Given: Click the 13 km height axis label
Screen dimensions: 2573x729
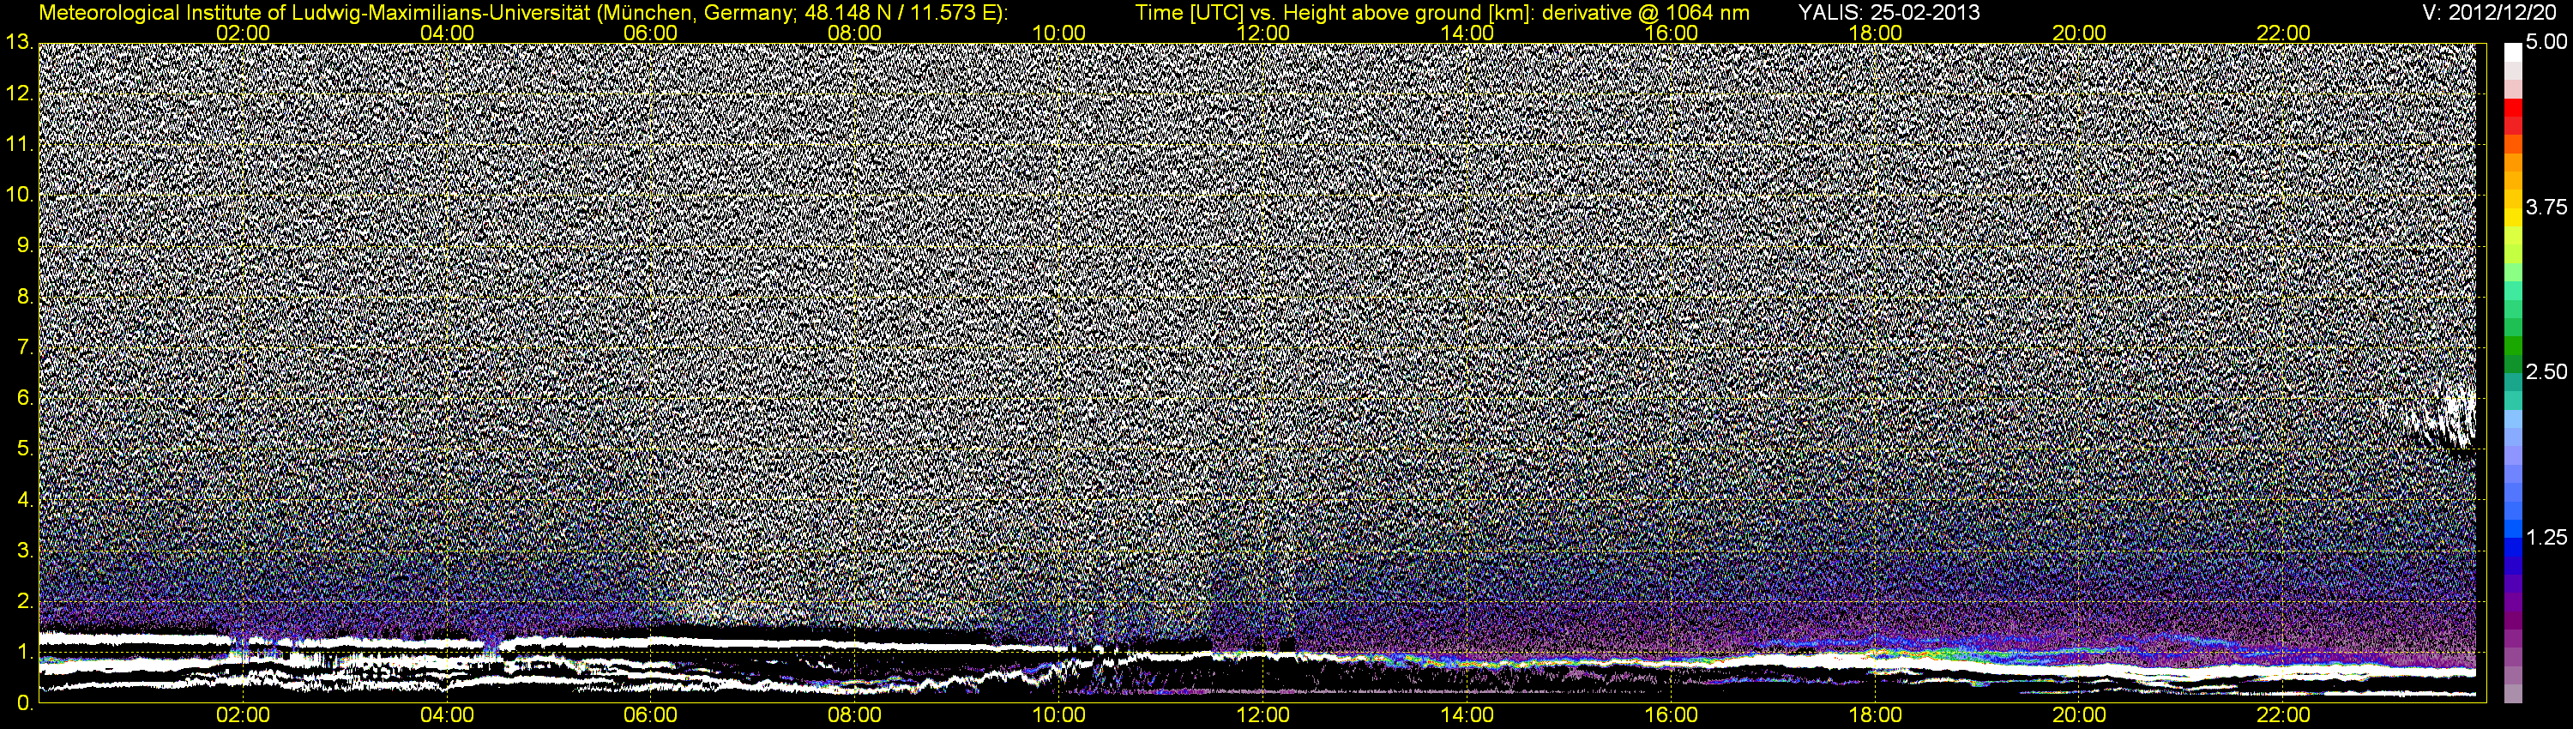Looking at the screenshot, I should (x=18, y=43).
